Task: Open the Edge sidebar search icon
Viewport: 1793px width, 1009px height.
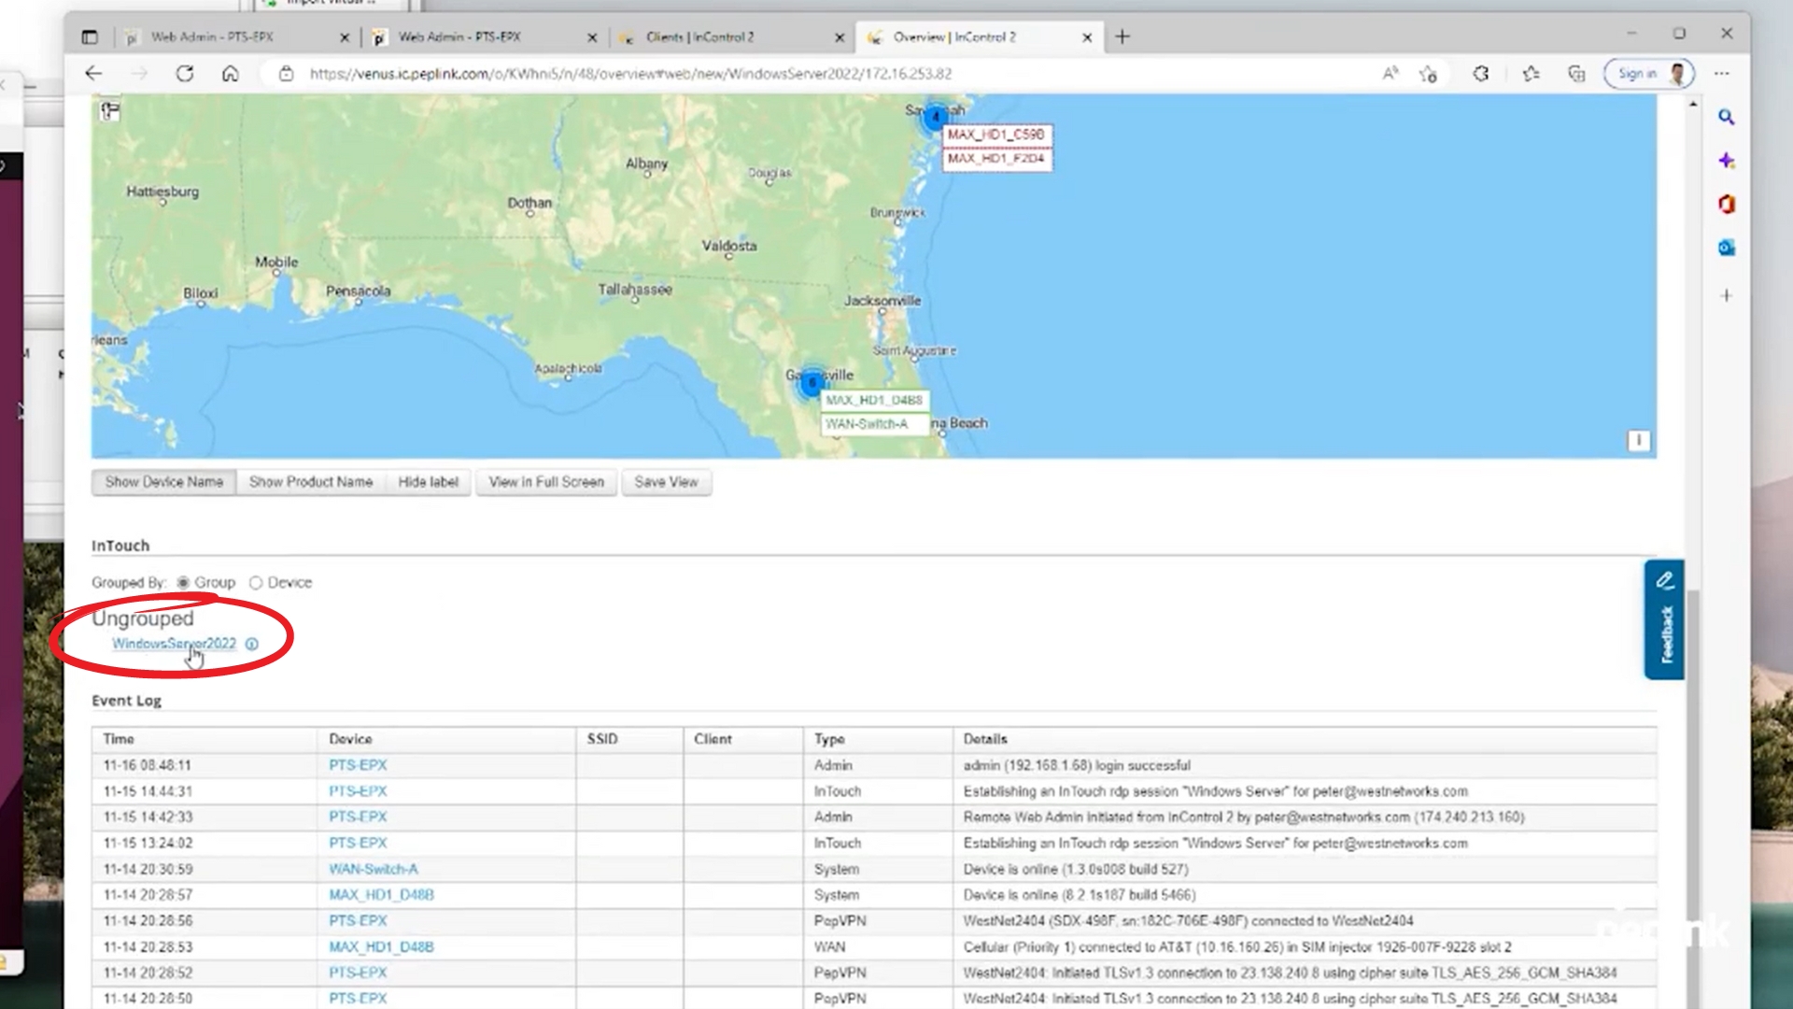Action: click(x=1726, y=118)
